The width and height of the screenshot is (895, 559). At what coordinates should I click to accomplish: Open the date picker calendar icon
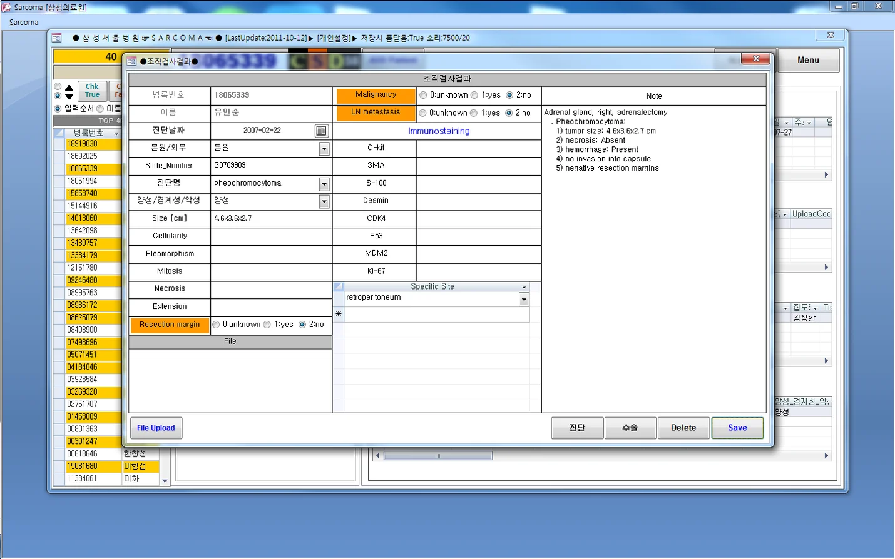pyautogui.click(x=321, y=131)
